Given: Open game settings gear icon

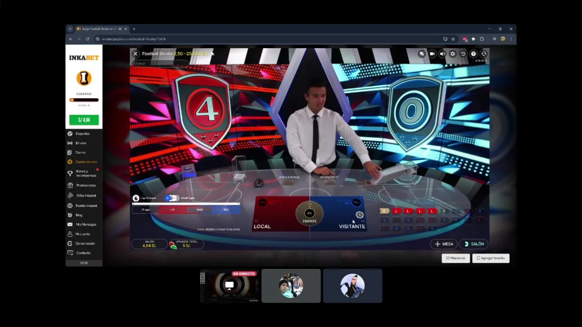Looking at the screenshot, I should [452, 54].
